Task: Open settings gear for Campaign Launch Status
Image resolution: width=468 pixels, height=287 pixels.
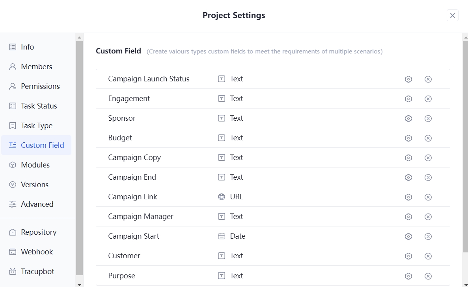Action: pyautogui.click(x=408, y=79)
